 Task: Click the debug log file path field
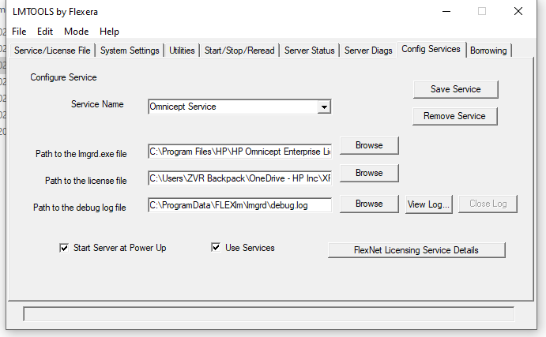[x=240, y=204]
